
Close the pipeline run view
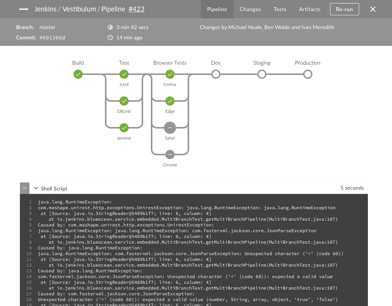pos(373,9)
